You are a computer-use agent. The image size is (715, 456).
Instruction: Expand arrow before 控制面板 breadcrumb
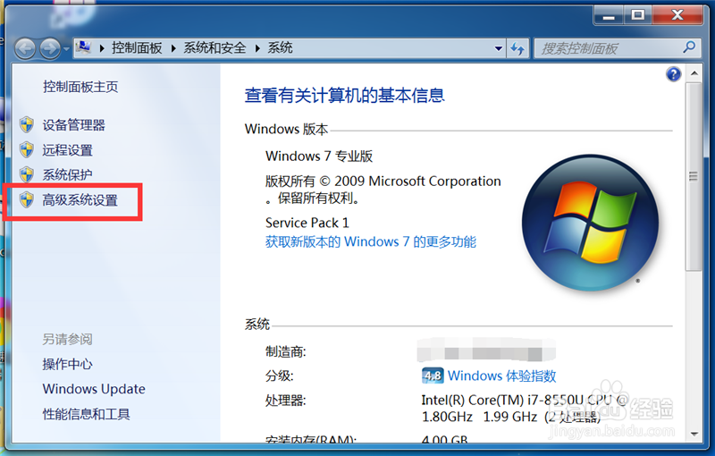click(102, 48)
